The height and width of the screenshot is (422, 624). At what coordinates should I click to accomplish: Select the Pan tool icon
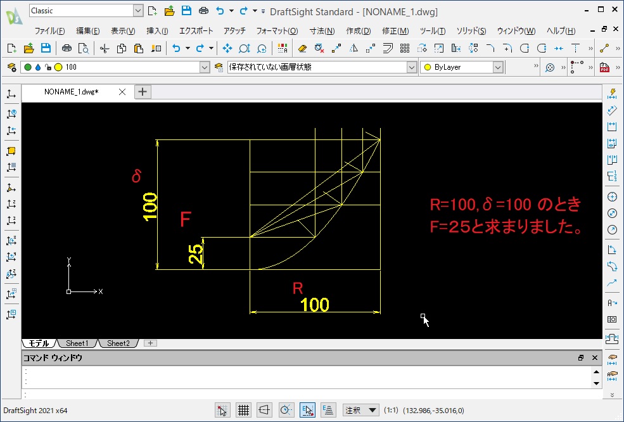[x=227, y=49]
